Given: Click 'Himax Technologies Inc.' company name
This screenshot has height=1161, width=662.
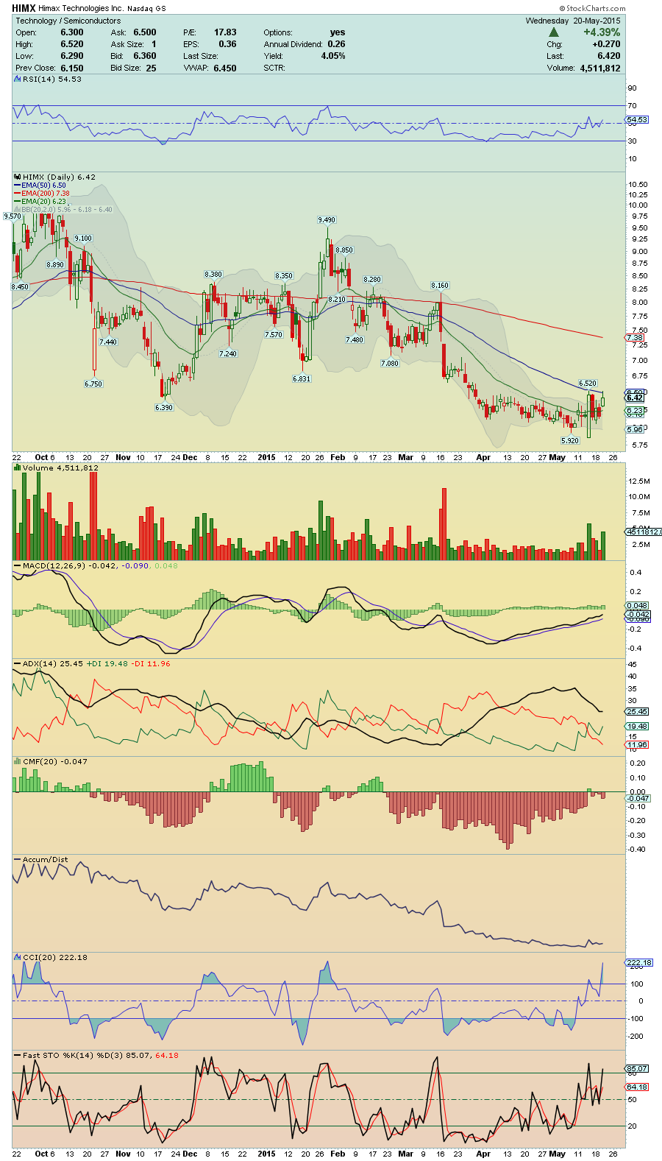Looking at the screenshot, I should coord(82,8).
